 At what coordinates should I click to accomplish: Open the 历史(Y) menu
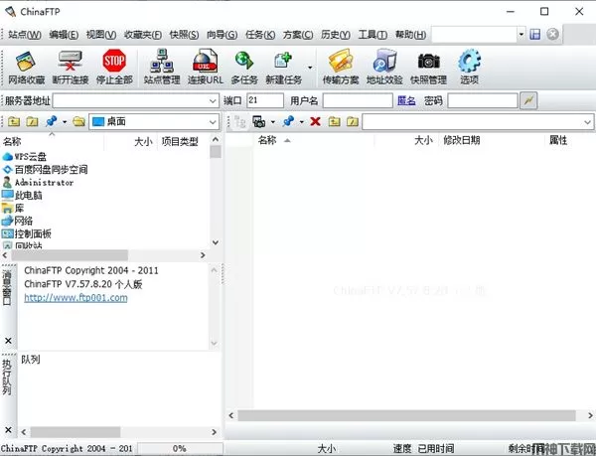(336, 35)
